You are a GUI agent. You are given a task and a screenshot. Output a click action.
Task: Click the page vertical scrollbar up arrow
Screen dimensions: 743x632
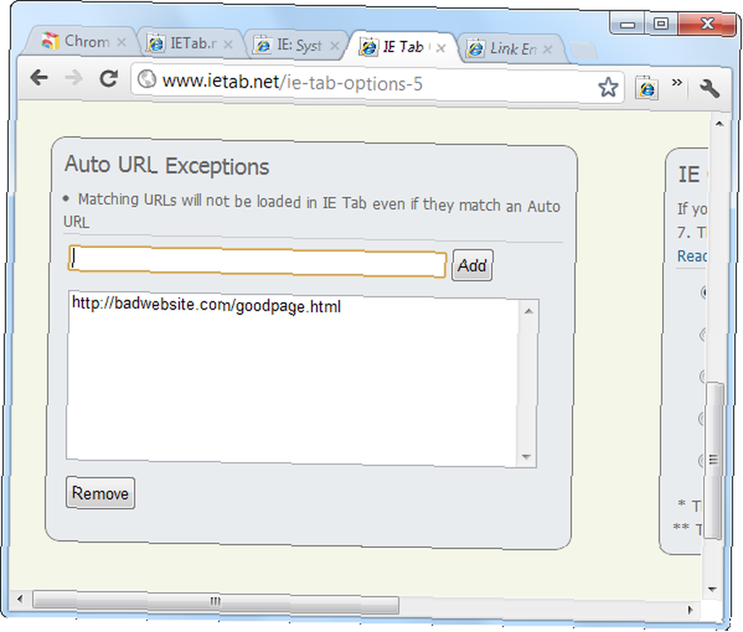click(x=719, y=124)
